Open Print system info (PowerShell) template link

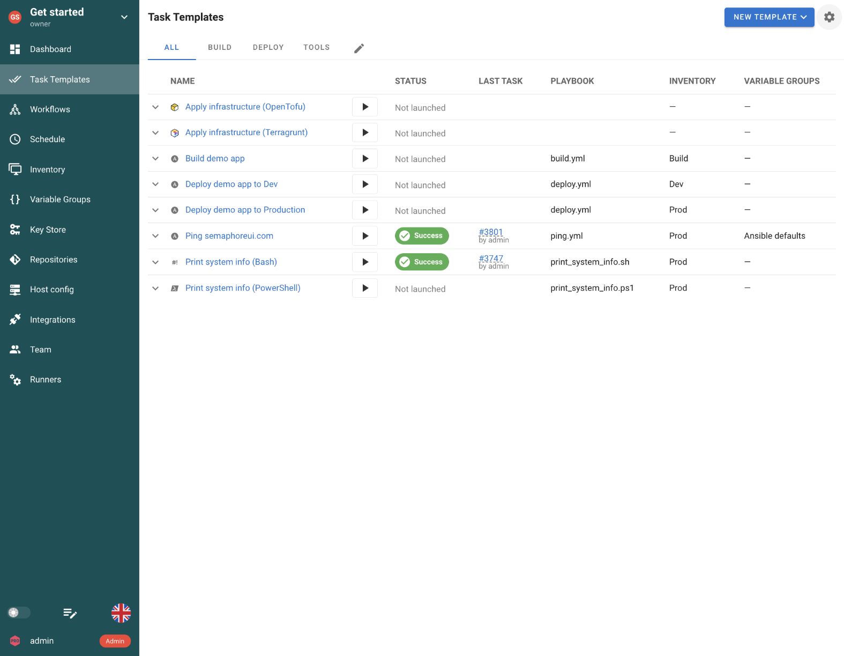tap(243, 288)
